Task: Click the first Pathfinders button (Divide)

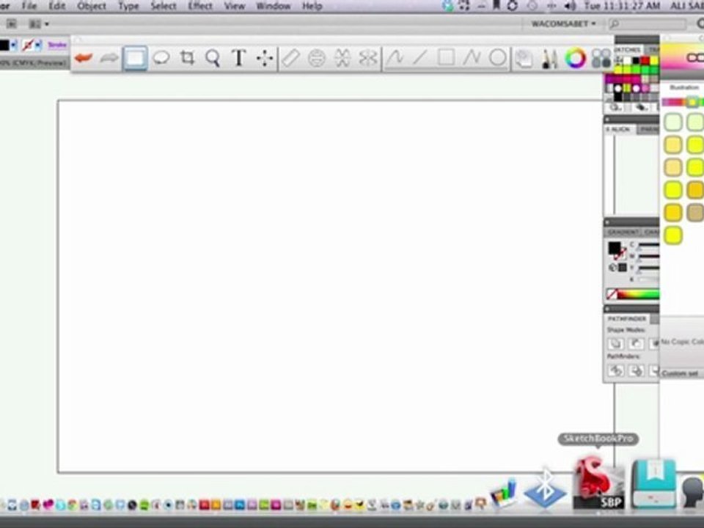Action: click(x=615, y=371)
